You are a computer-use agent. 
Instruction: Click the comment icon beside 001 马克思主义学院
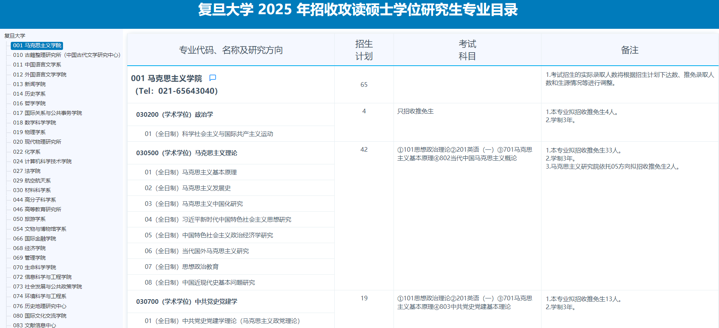coord(213,78)
